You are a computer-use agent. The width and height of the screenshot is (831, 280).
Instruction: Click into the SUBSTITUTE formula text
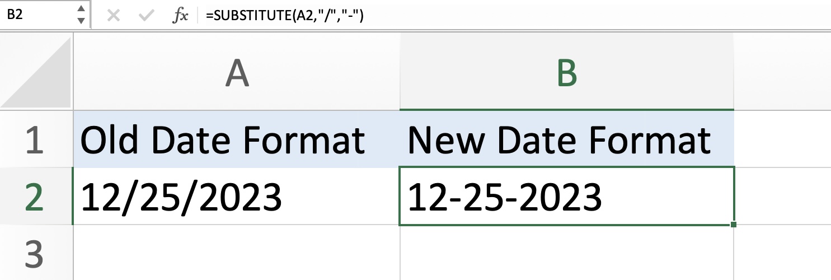[x=285, y=16]
